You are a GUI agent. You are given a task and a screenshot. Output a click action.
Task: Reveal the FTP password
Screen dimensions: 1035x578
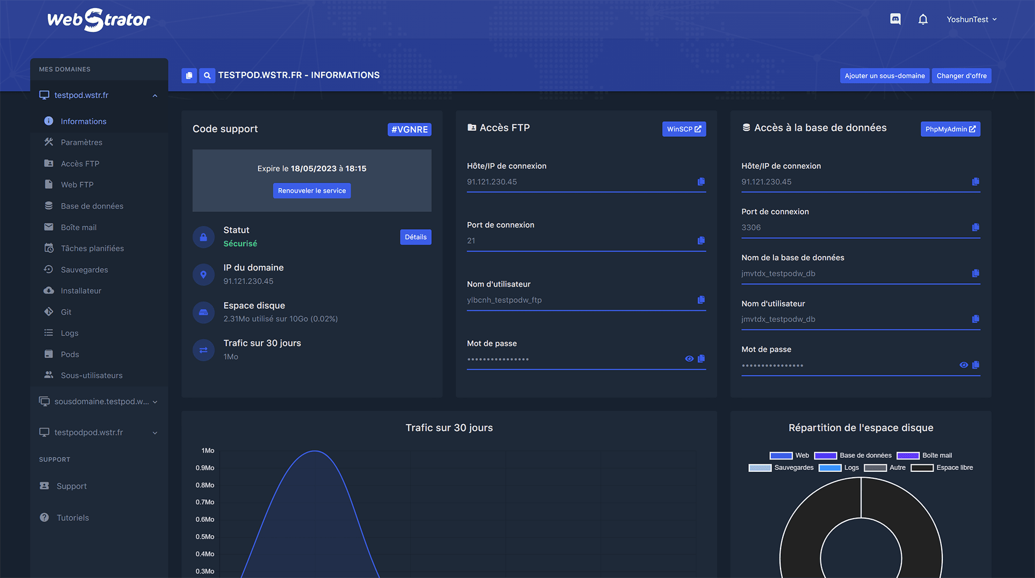tap(689, 359)
